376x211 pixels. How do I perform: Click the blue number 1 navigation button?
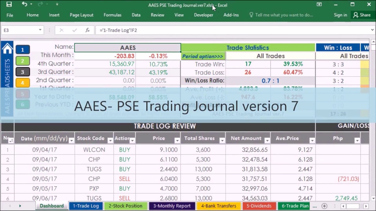pos(23,50)
